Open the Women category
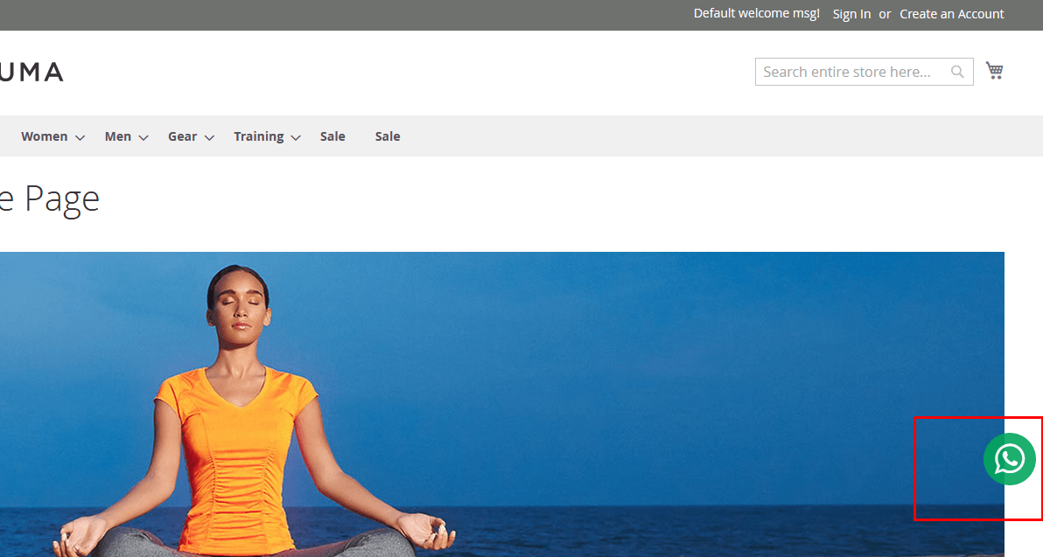 tap(45, 136)
